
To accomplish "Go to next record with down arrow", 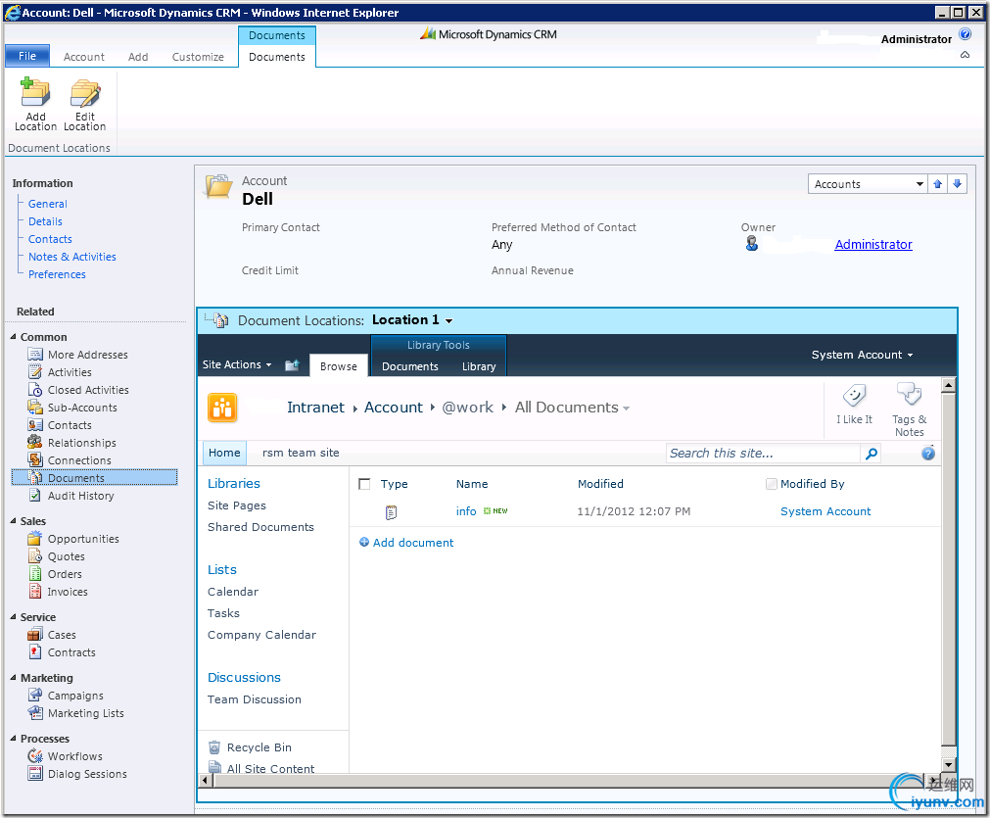I will point(957,184).
